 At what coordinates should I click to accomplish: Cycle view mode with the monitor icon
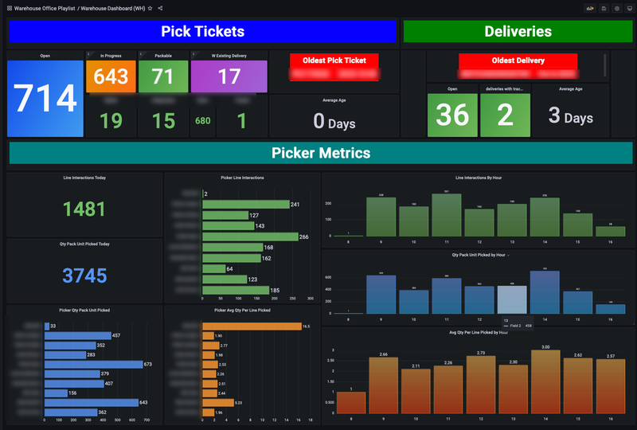[630, 8]
